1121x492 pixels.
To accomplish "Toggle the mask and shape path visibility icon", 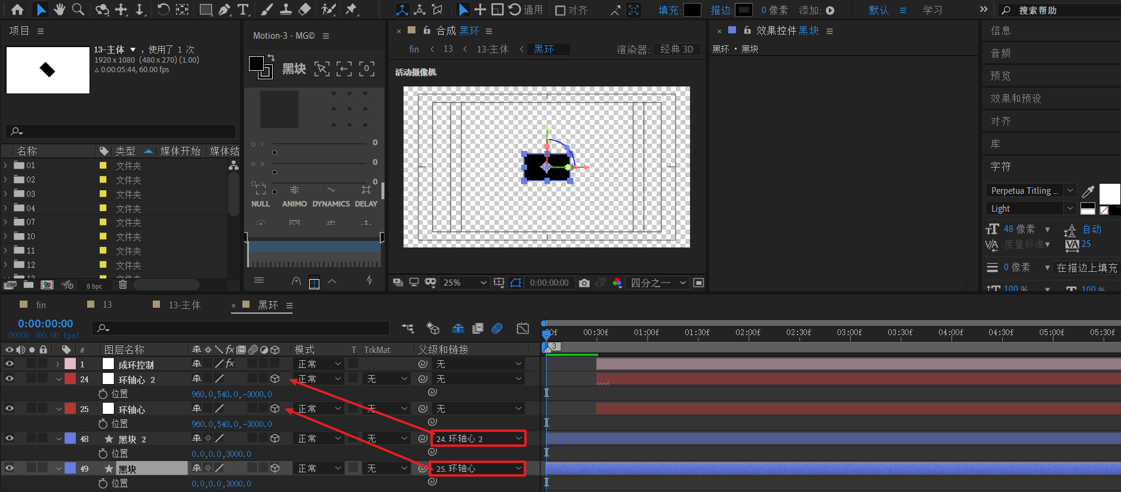I will (516, 283).
